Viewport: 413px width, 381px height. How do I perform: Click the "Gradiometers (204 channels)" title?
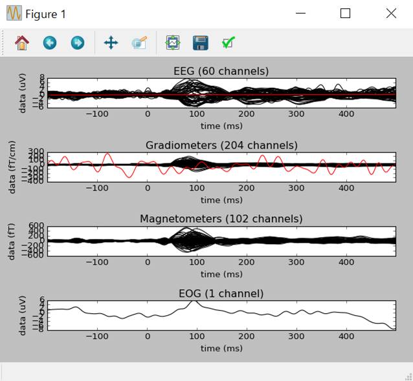(221, 145)
